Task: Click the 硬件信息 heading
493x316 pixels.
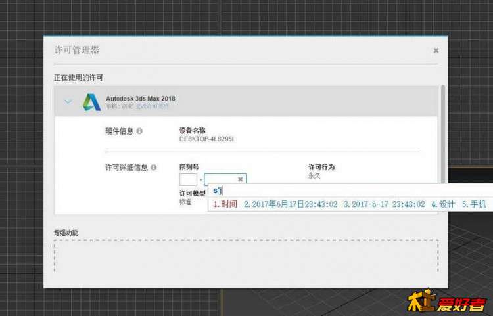Action: 120,131
